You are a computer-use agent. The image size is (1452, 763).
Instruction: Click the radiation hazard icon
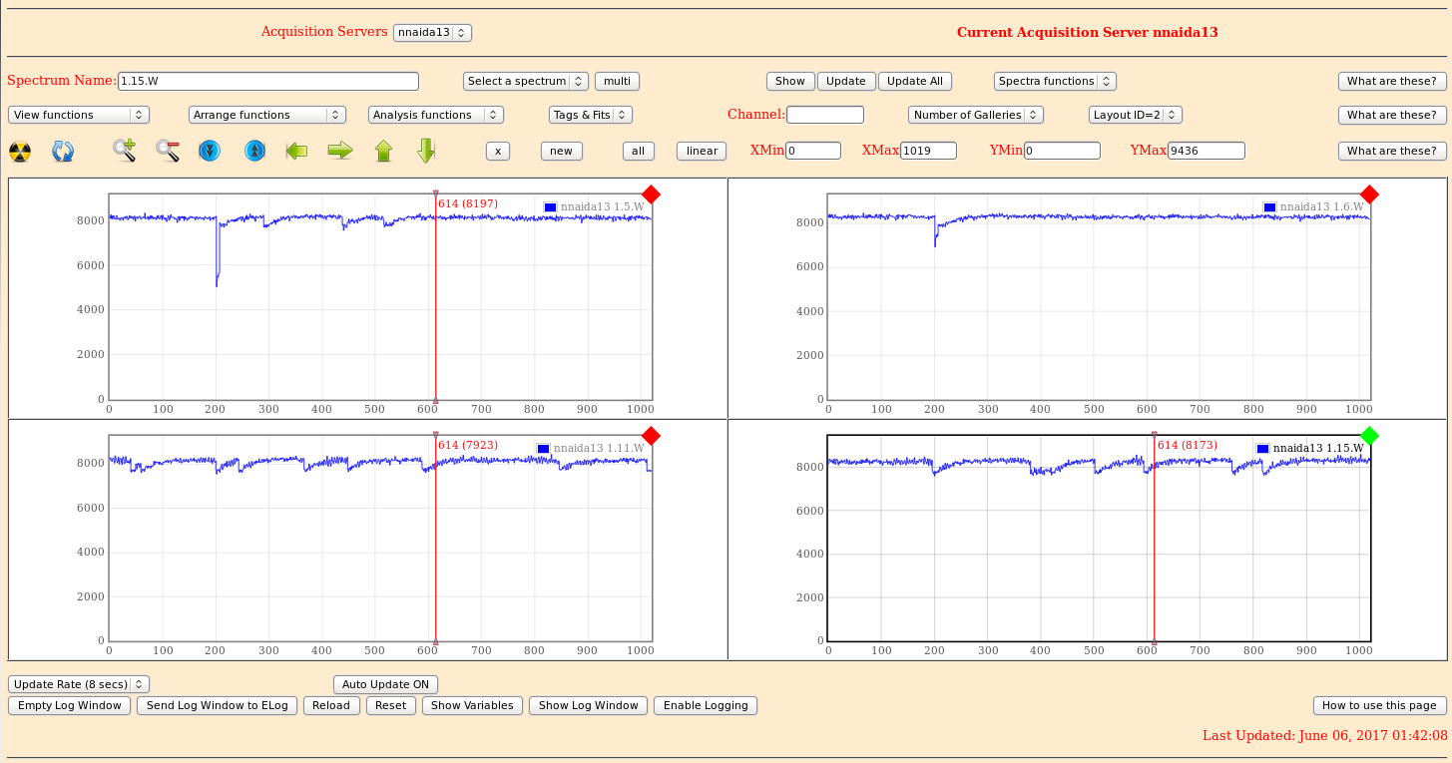[x=20, y=152]
